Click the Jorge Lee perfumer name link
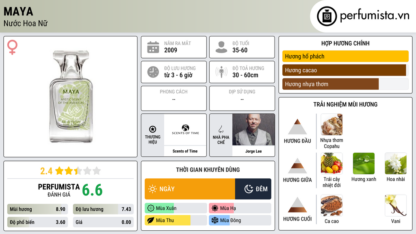 [x=253, y=151]
